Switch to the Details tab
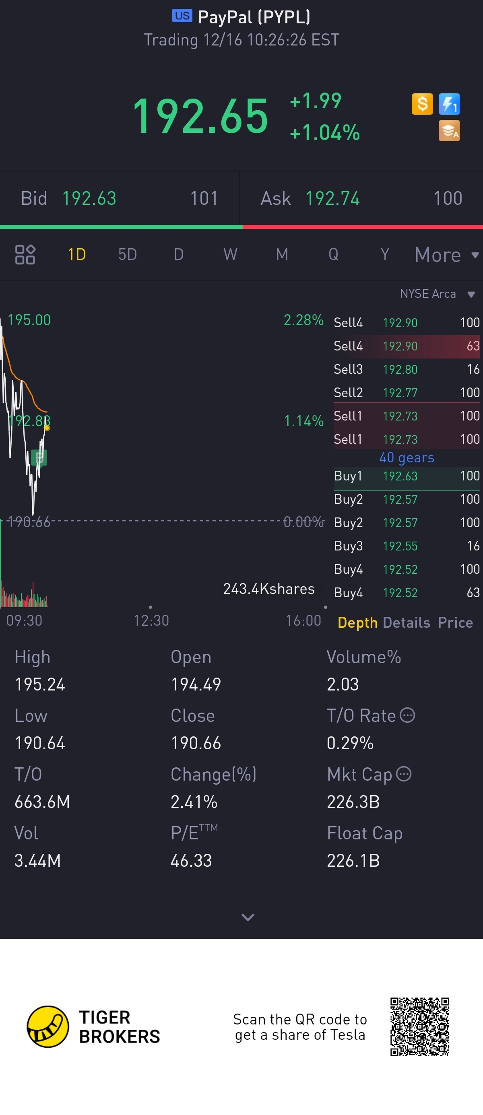The height and width of the screenshot is (1115, 483). pos(407,622)
